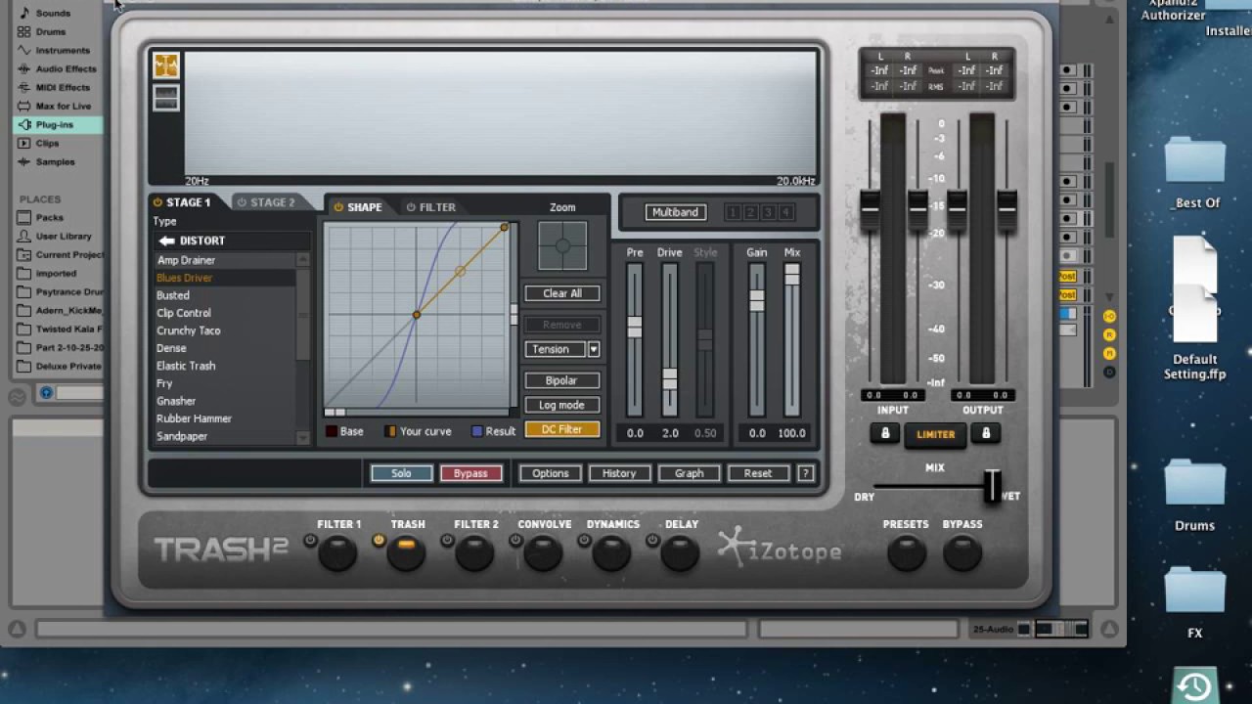The image size is (1252, 704).
Task: Open the Presets round button
Action: pyautogui.click(x=907, y=553)
